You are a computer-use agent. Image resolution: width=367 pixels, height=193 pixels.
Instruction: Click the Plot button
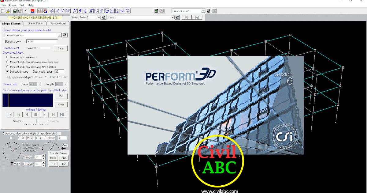61,96
